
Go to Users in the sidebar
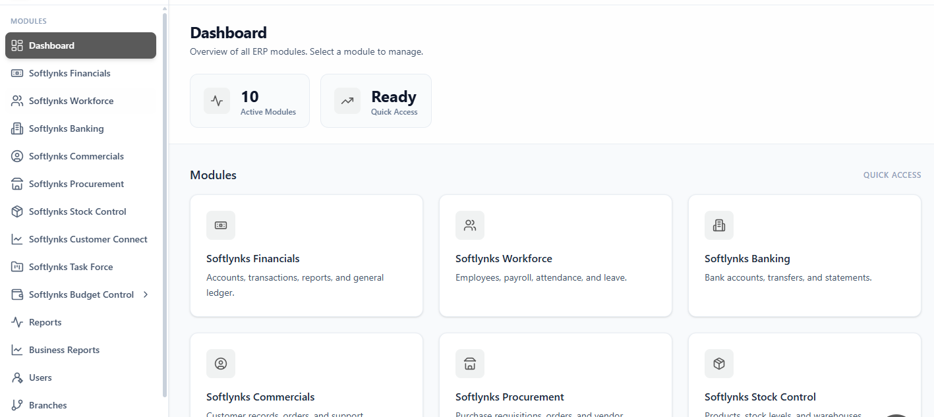pyautogui.click(x=80, y=377)
